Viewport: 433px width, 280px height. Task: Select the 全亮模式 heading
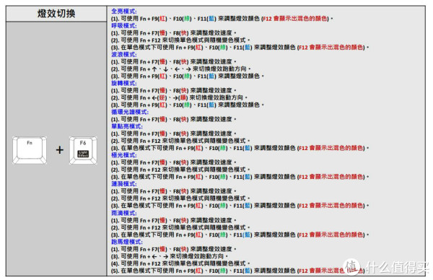tap(123, 12)
